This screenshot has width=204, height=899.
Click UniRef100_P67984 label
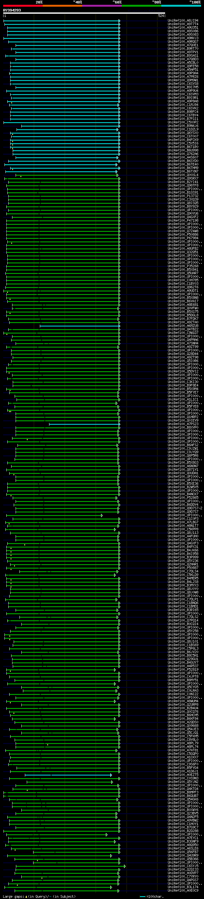[183, 238]
